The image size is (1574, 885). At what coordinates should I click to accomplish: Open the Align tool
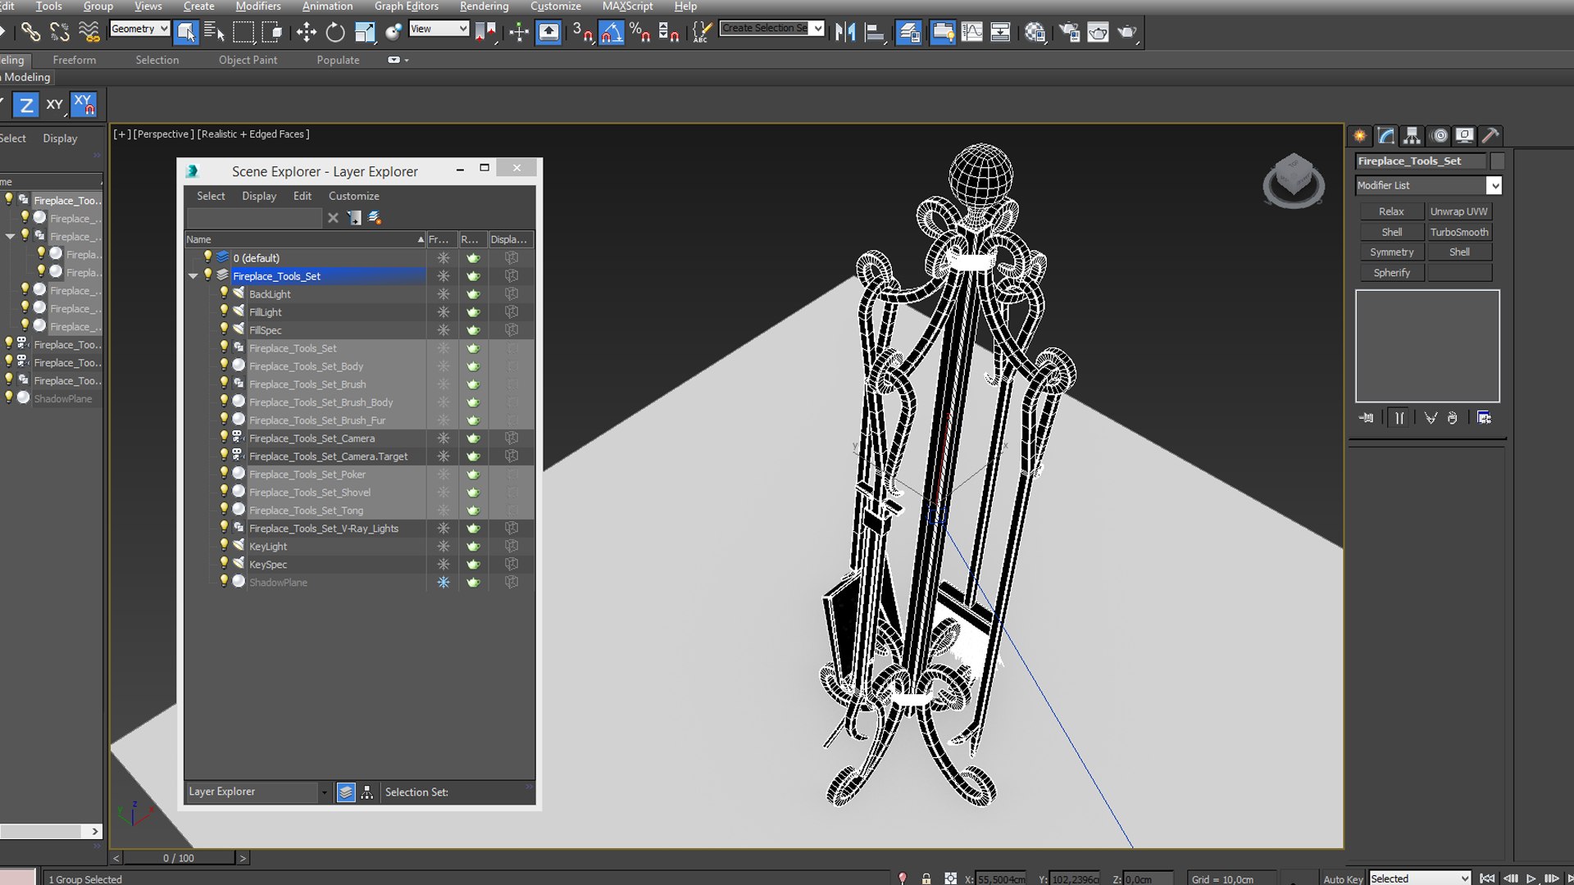click(x=875, y=32)
